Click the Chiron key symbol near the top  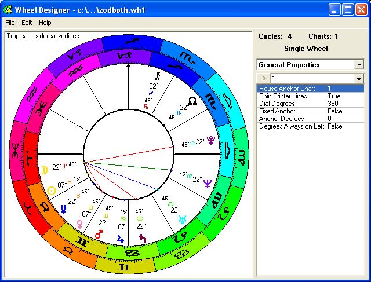[155, 76]
